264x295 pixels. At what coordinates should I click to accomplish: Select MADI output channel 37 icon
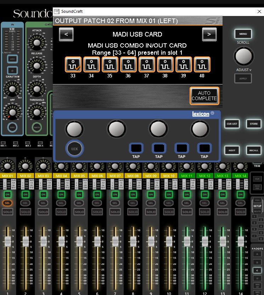pos(147,65)
